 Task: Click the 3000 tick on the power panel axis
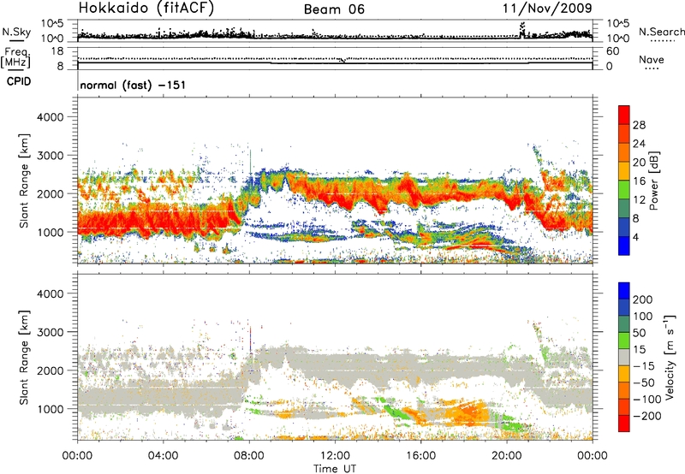(51, 156)
